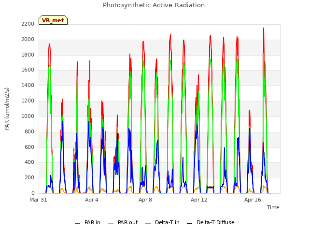Click the PAR (umol/m2/s) y-axis label
The height and width of the screenshot is (232, 309).
click(x=7, y=109)
